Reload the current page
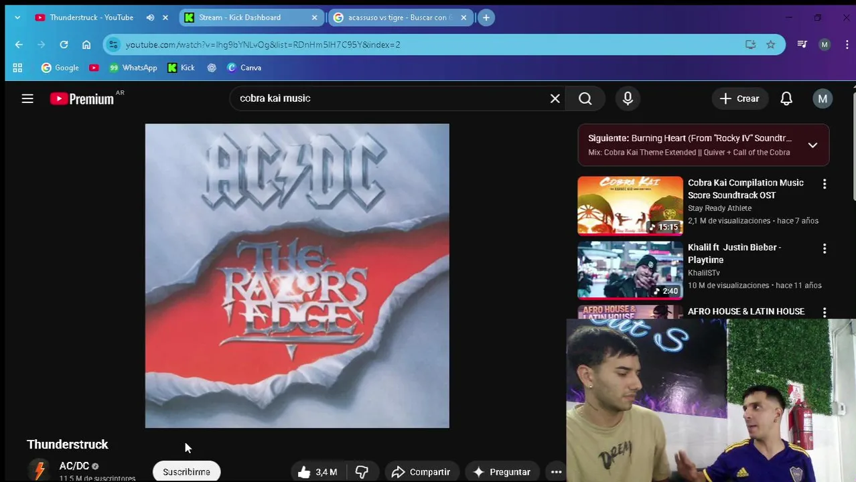Viewport: 856px width, 482px height. 64,44
